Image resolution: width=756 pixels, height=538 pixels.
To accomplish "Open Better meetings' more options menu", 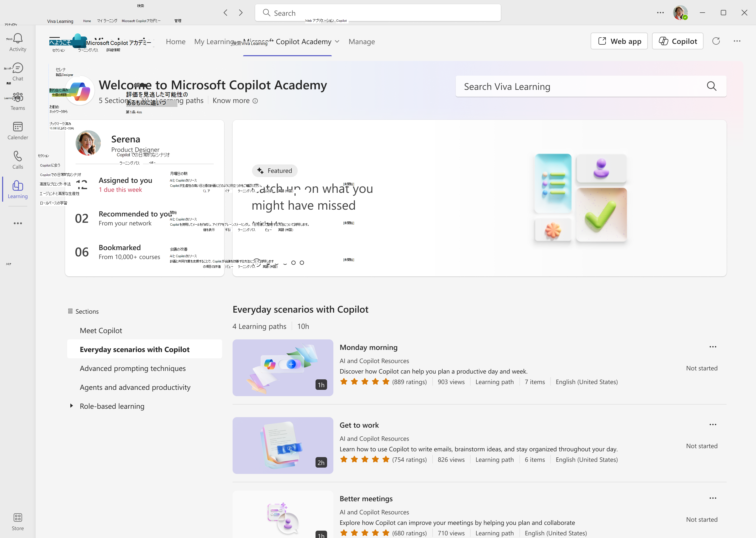I will (x=713, y=498).
